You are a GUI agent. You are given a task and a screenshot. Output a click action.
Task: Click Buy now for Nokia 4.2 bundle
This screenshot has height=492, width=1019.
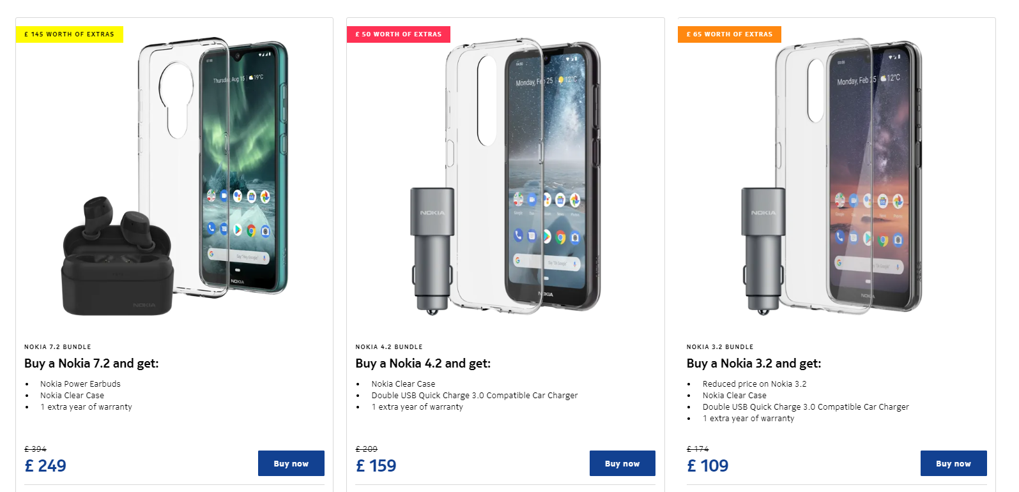(x=622, y=463)
